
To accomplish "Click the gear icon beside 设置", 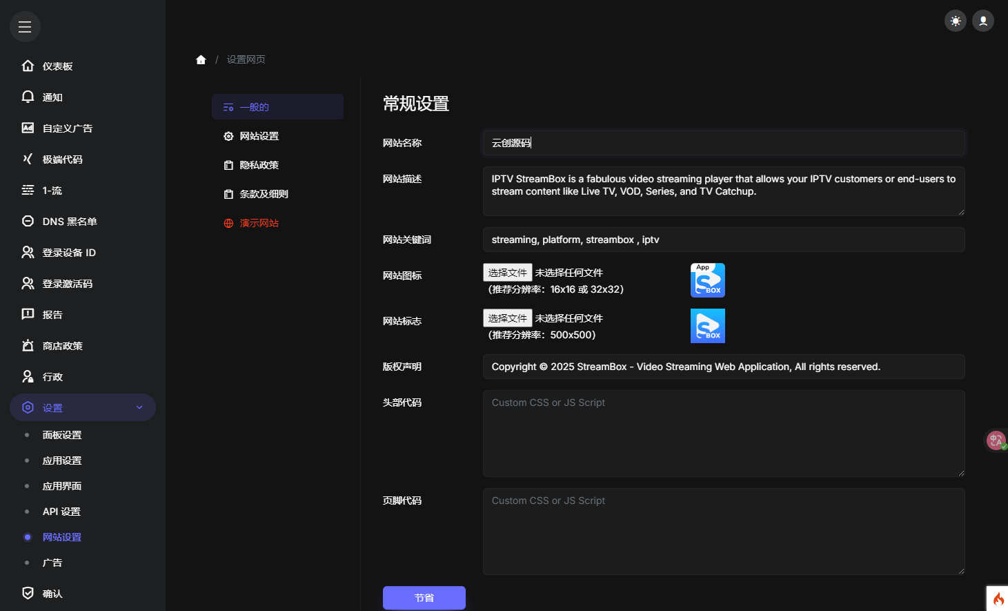I will tap(28, 407).
